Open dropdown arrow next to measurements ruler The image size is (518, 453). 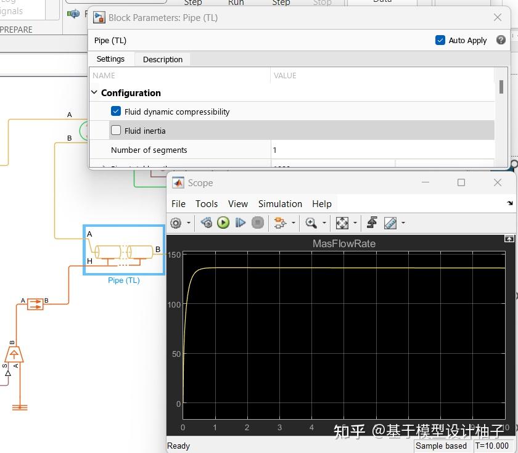coord(403,223)
